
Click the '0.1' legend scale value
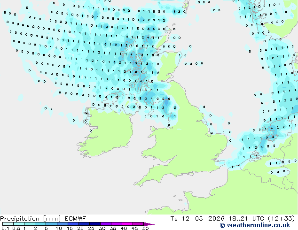[x=5, y=228]
